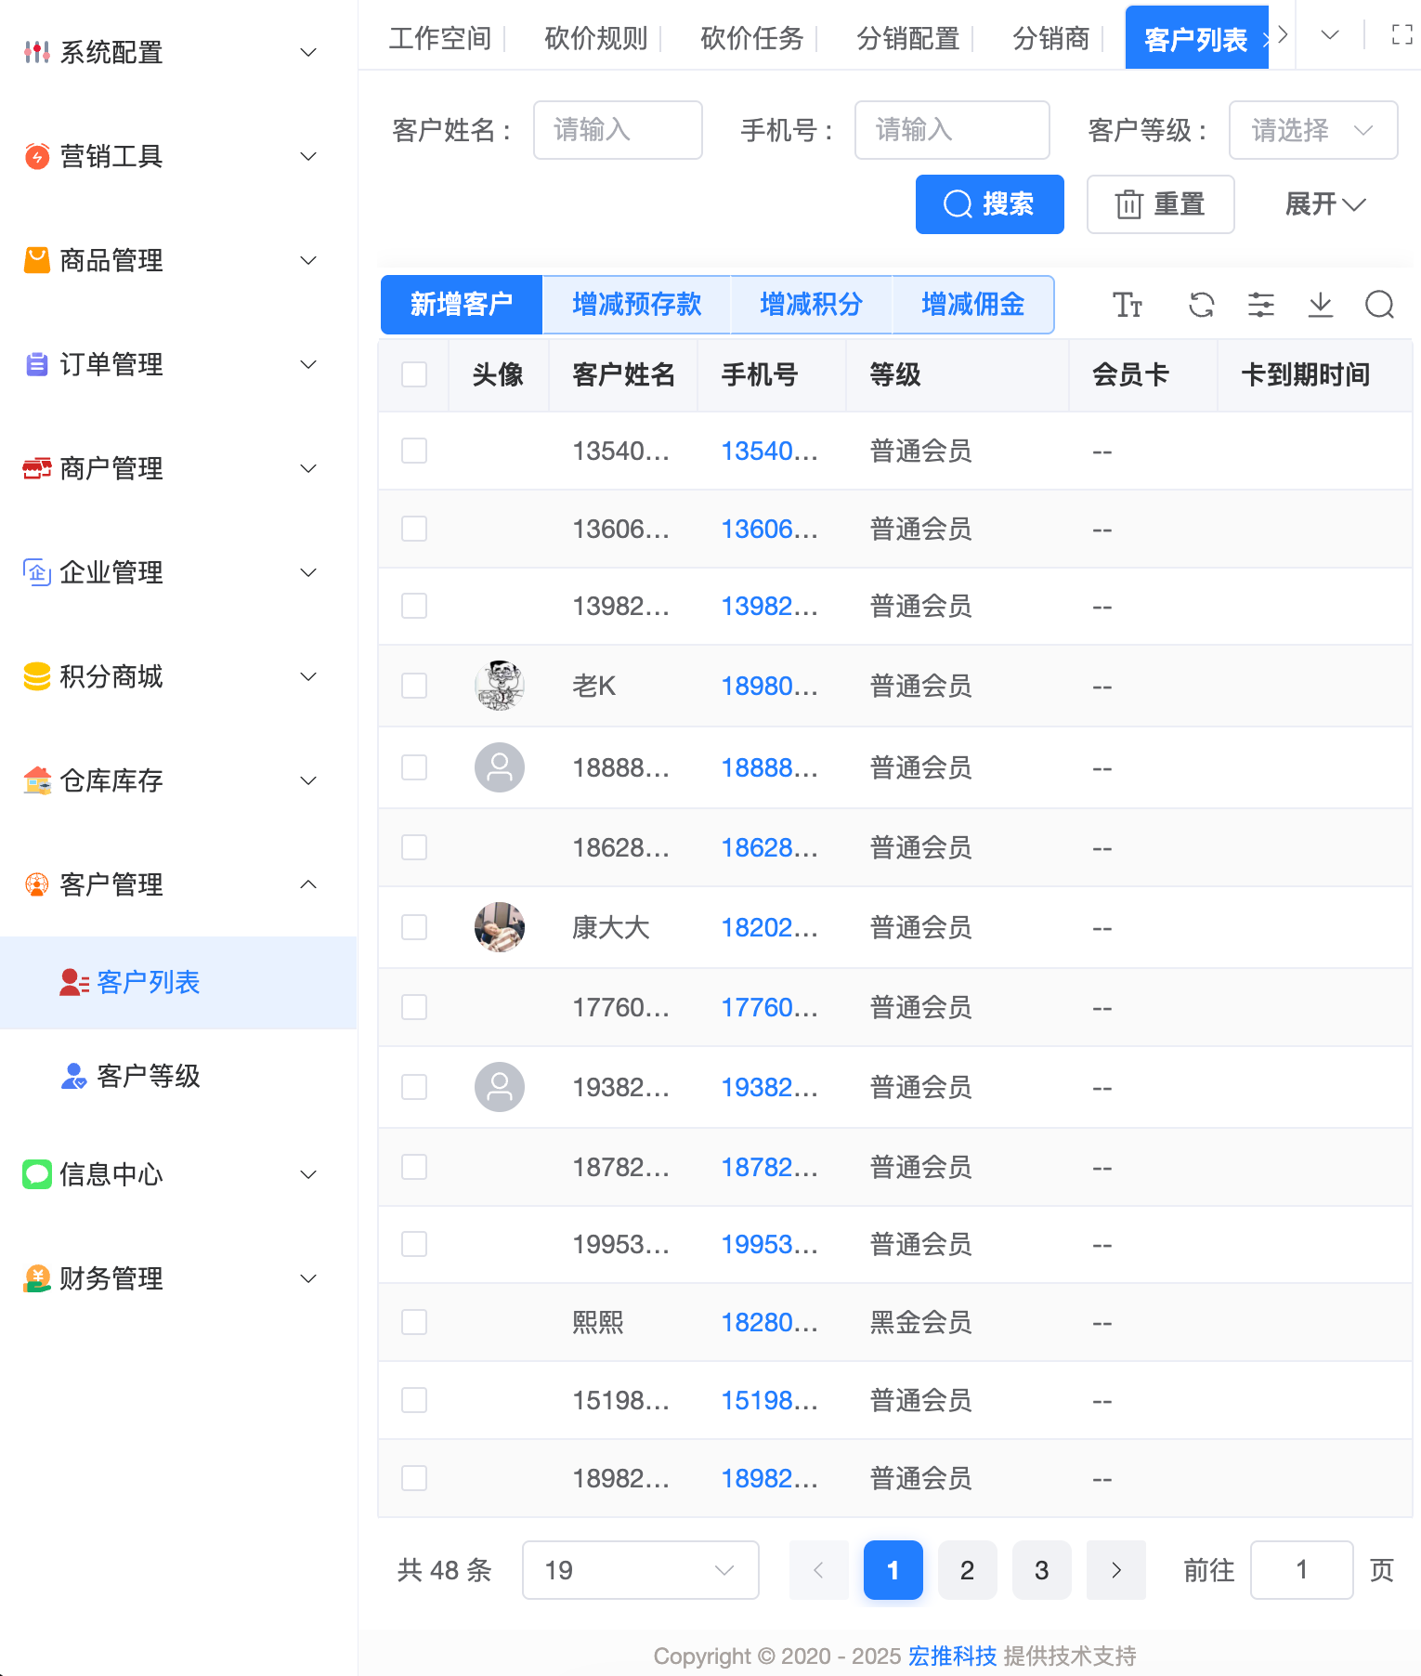Open the 宏推科技 footer link
The height and width of the screenshot is (1676, 1421).
[x=953, y=1656]
